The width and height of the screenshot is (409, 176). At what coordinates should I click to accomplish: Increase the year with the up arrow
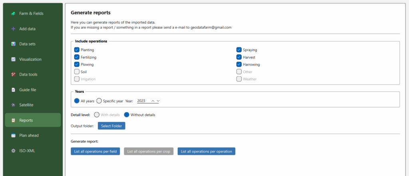click(153, 101)
